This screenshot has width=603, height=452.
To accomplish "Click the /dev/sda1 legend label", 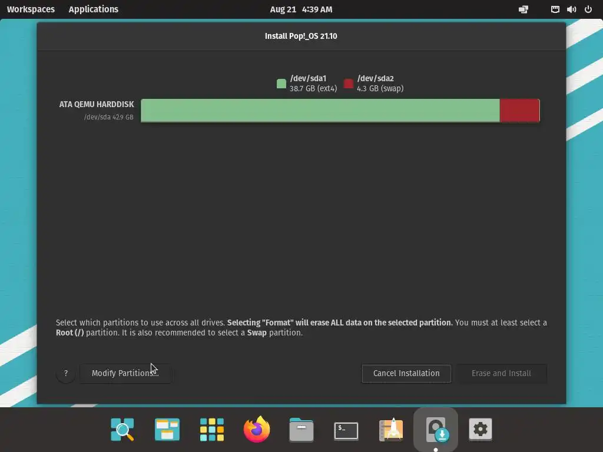I will coord(309,78).
